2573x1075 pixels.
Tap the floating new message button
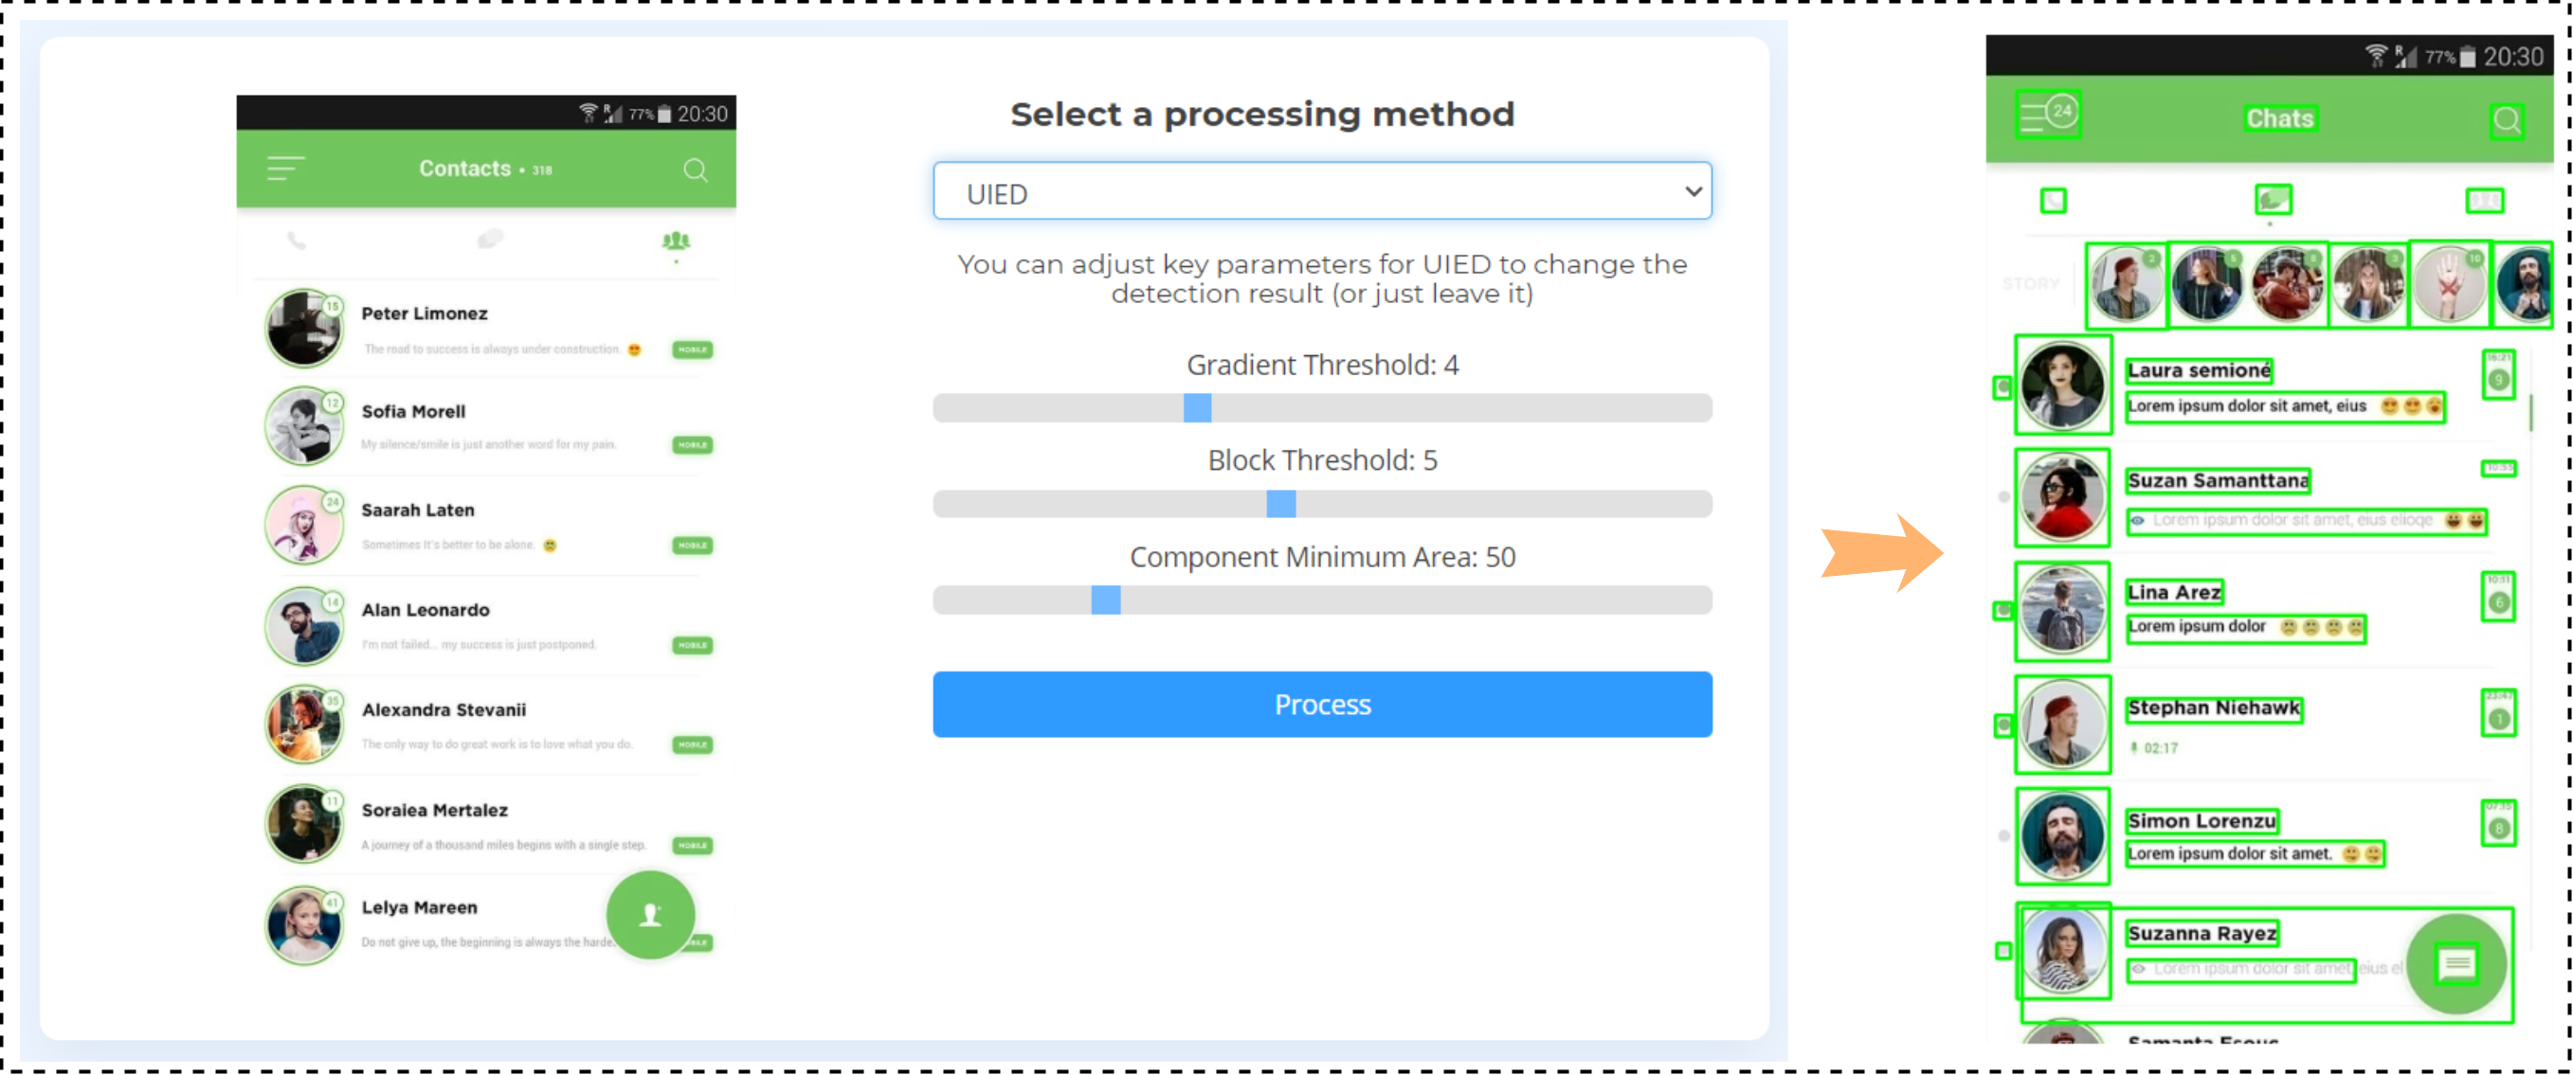coord(2456,963)
